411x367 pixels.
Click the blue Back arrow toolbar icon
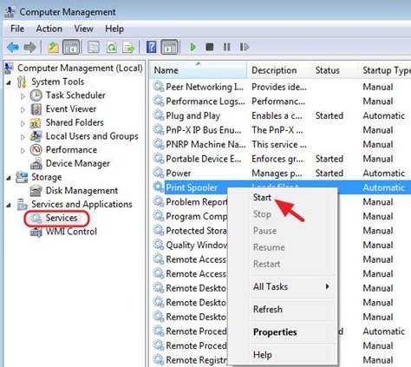[x=13, y=47]
